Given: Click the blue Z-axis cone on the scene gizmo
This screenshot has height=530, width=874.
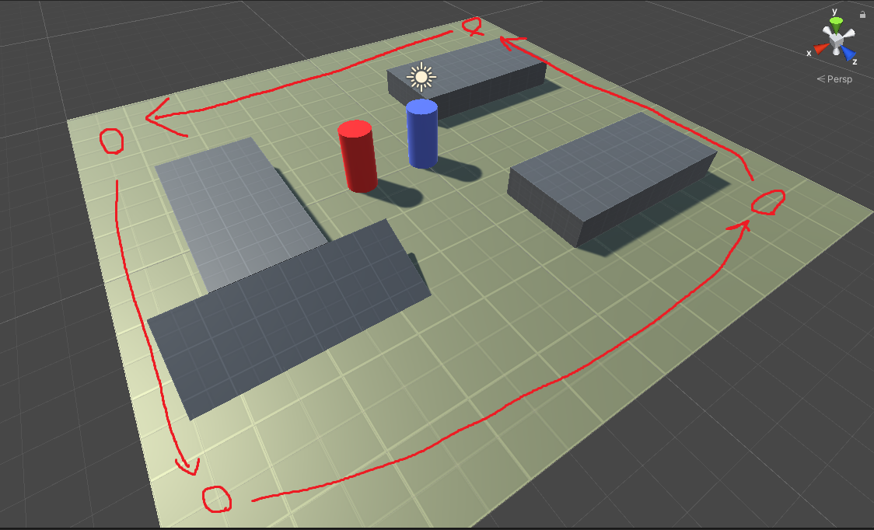Looking at the screenshot, I should click(849, 54).
